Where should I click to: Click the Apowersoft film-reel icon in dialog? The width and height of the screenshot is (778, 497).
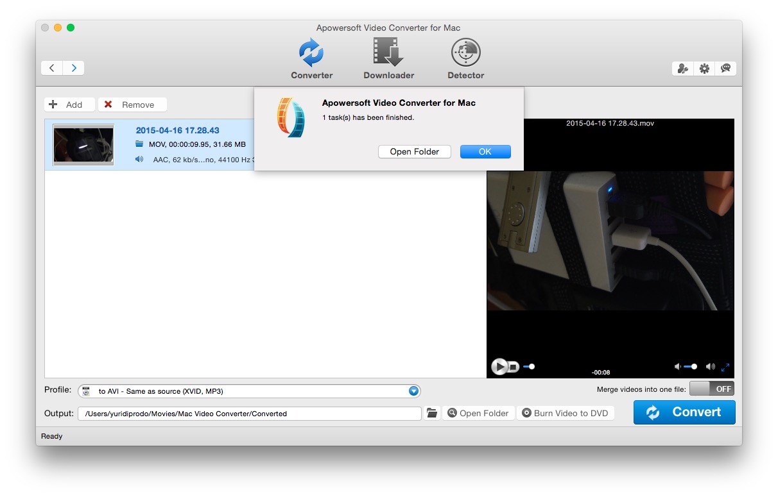[x=291, y=117]
